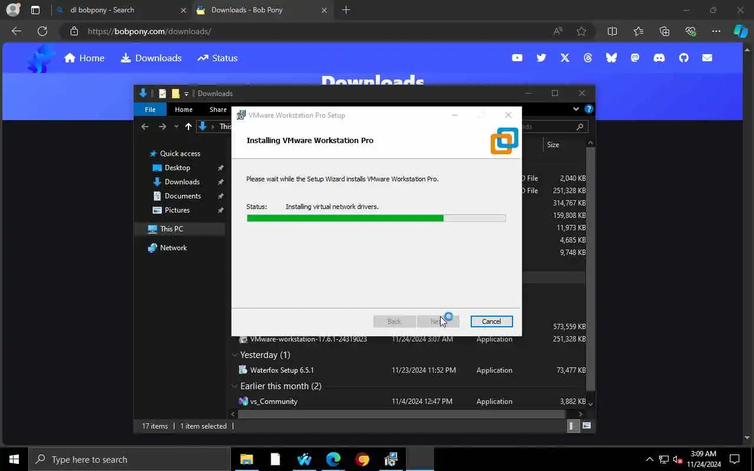The image size is (754, 471).
Task: Open the Downloads link in site navigation
Action: pos(151,58)
